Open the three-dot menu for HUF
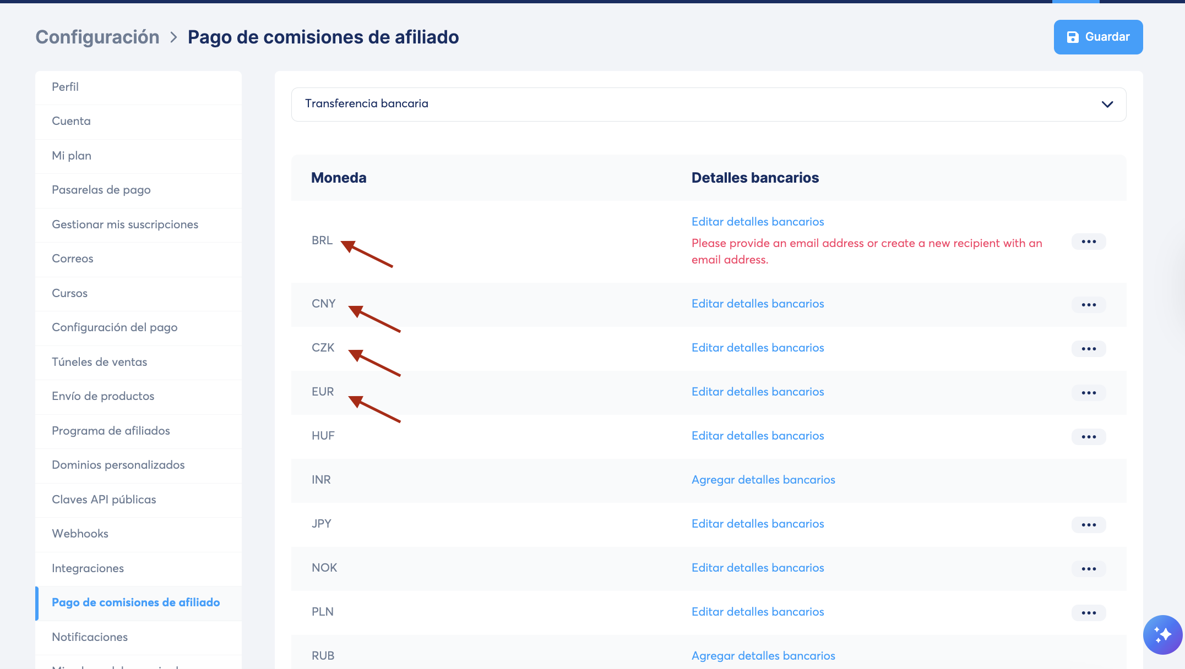Viewport: 1185px width, 669px height. pos(1088,437)
